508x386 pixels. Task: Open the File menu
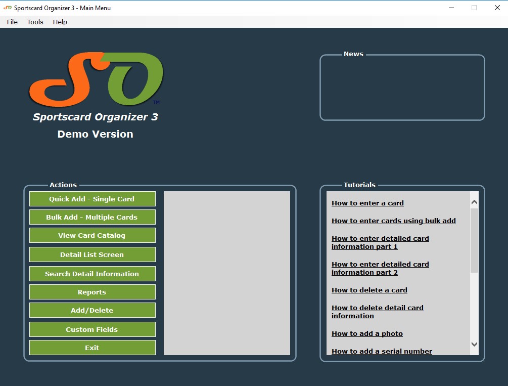[11, 22]
